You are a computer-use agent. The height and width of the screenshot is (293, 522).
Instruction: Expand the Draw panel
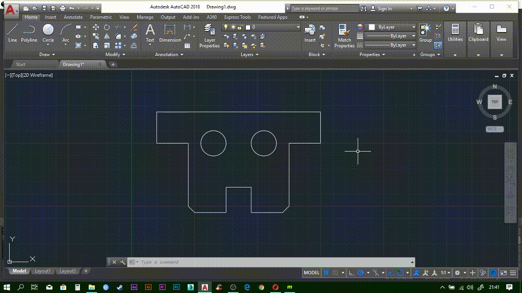coord(47,54)
